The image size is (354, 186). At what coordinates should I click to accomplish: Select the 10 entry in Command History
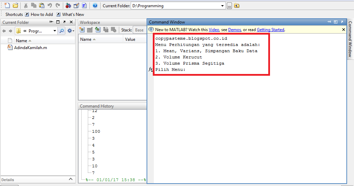(x=95, y=166)
